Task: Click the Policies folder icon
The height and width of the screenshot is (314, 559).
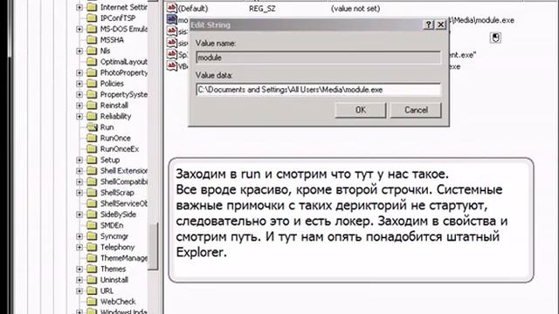Action: (x=92, y=84)
